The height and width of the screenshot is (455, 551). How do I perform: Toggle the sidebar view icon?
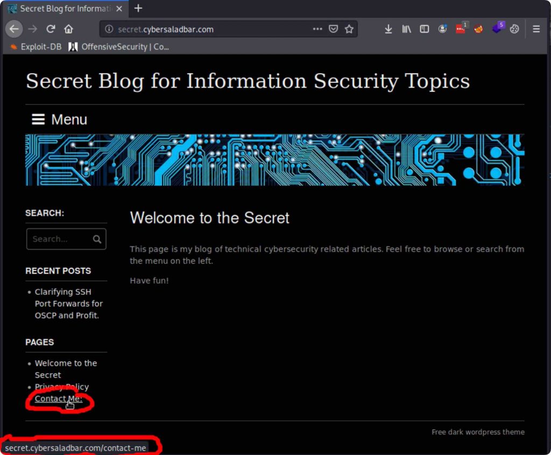click(425, 29)
